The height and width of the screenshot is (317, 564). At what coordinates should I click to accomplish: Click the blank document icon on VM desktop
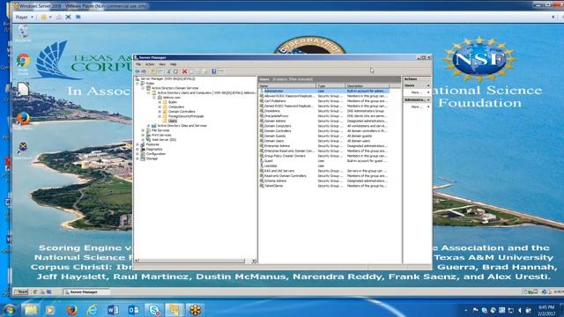(23, 90)
